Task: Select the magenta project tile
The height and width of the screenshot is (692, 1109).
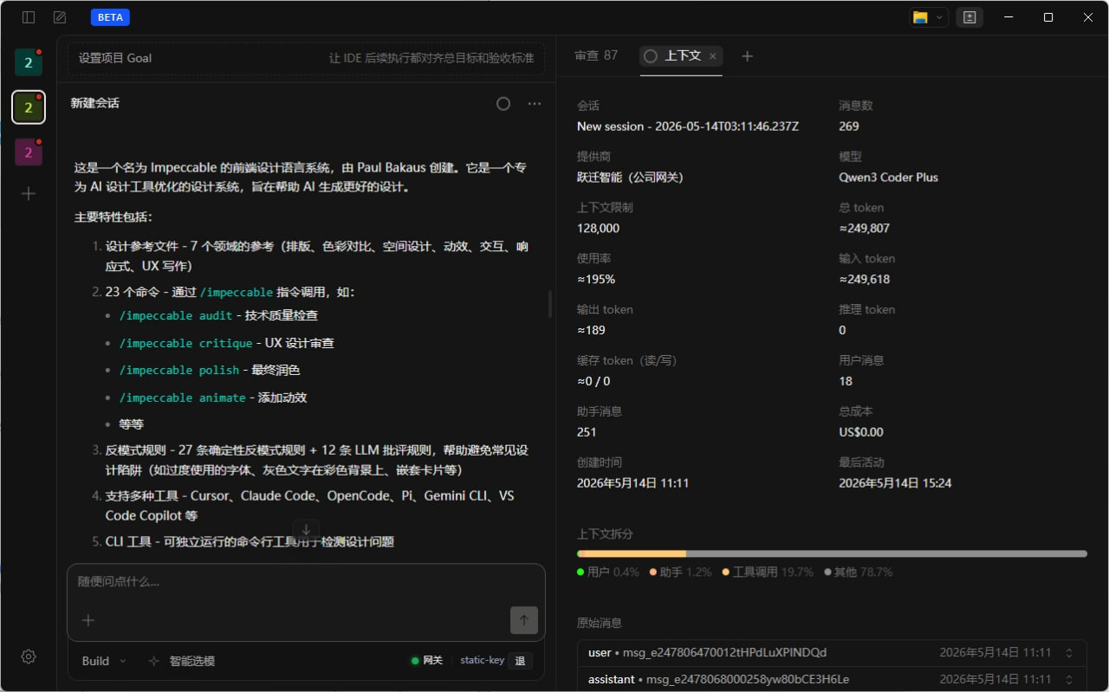Action: (29, 152)
